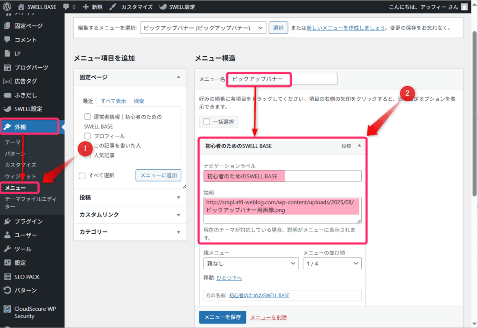Expand the カスタムリンク accordion section
The width and height of the screenshot is (478, 328).
coord(127,215)
